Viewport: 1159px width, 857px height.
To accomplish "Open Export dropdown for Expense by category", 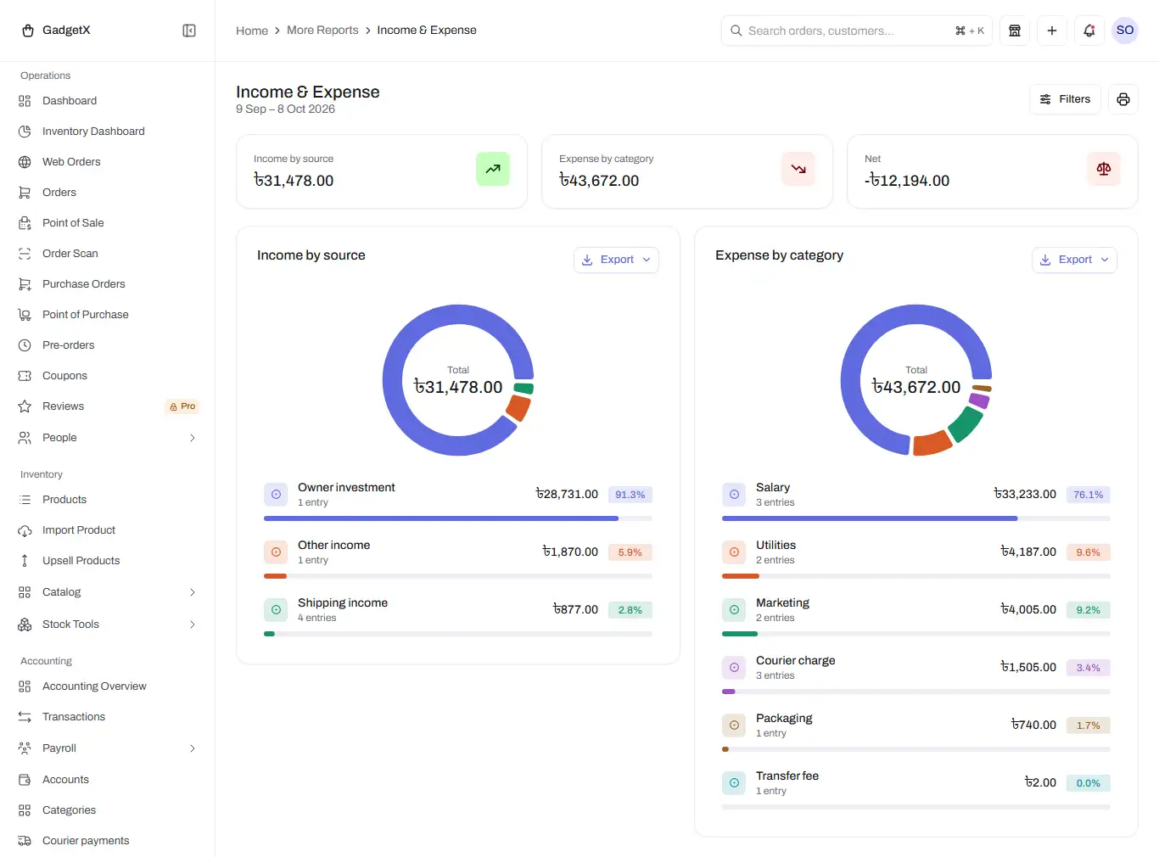I will click(x=1075, y=260).
